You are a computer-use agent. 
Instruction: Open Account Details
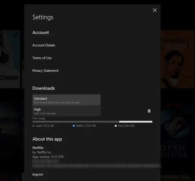pos(44,45)
